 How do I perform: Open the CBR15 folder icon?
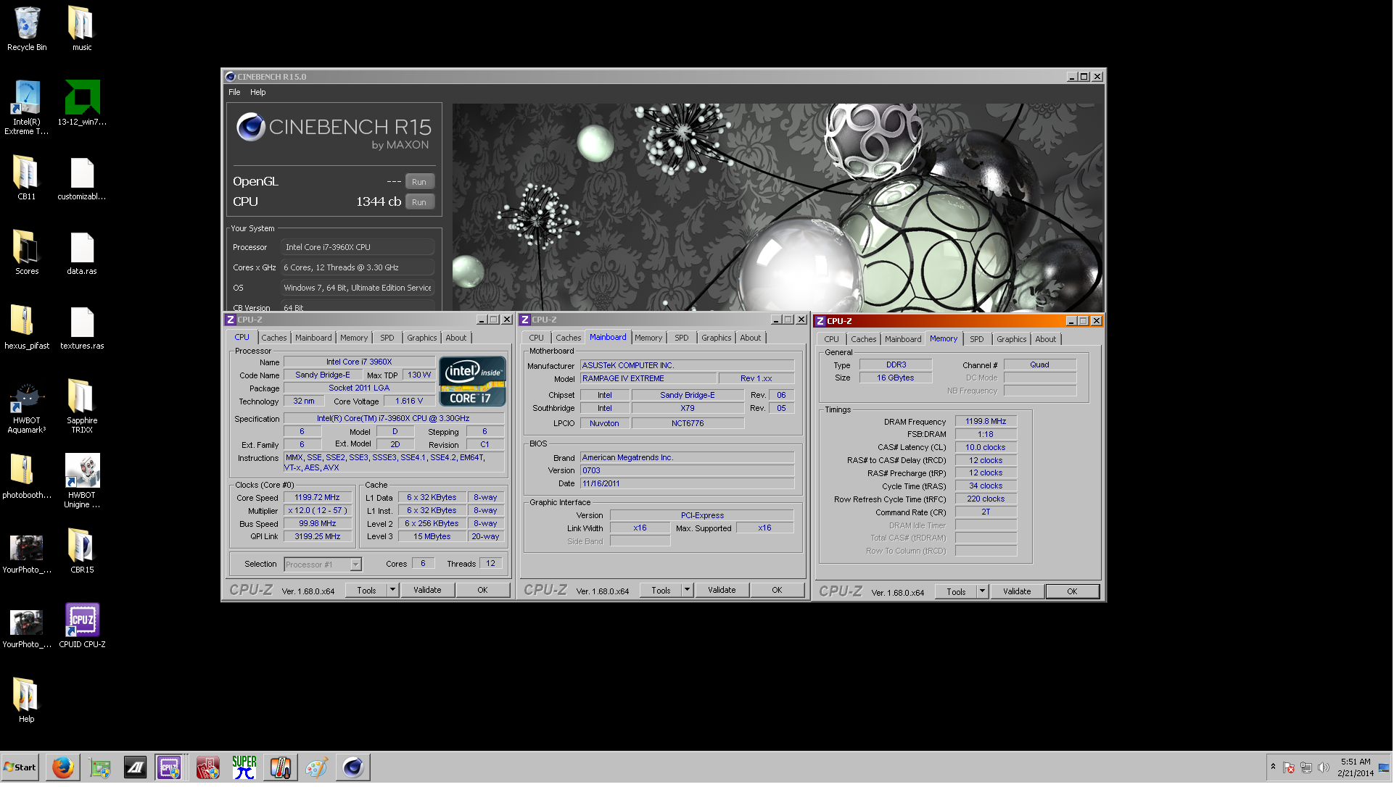pos(82,551)
